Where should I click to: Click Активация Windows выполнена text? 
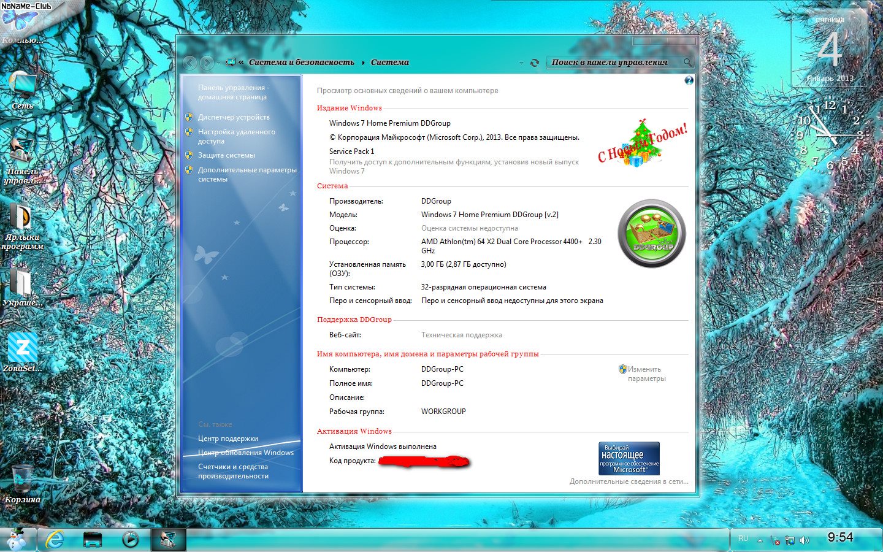click(x=383, y=447)
